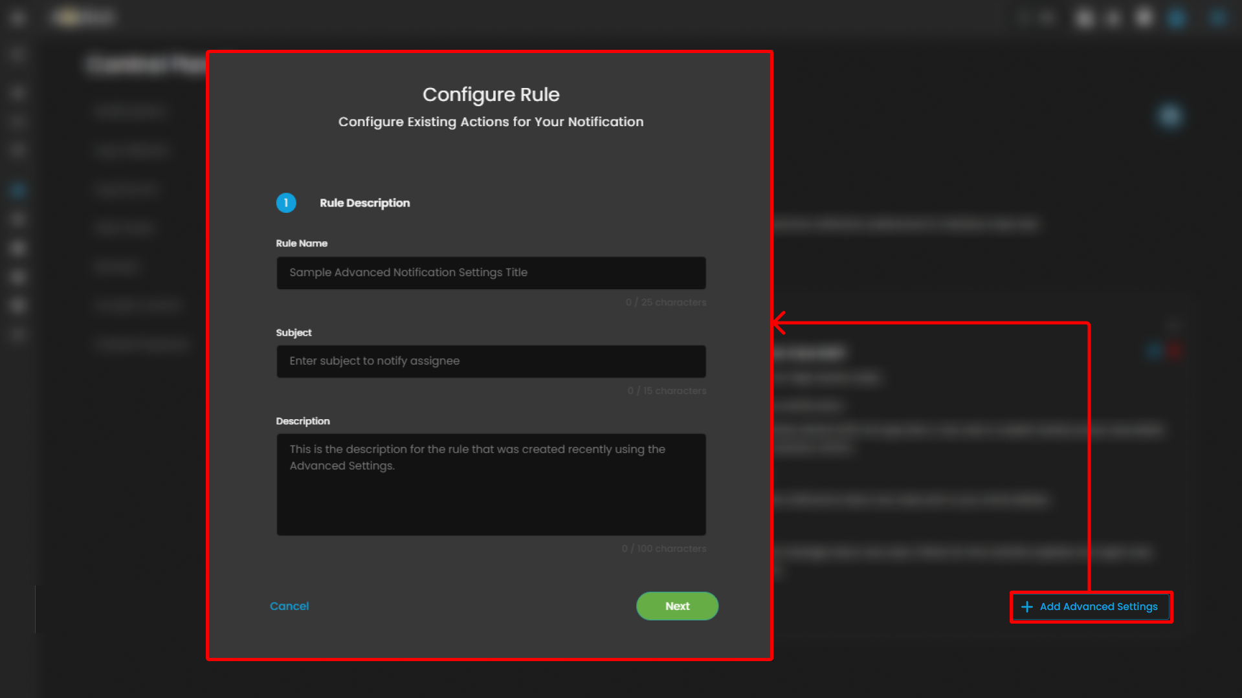Click the first blurred item in left menu list
The image size is (1242, 698).
pos(129,111)
